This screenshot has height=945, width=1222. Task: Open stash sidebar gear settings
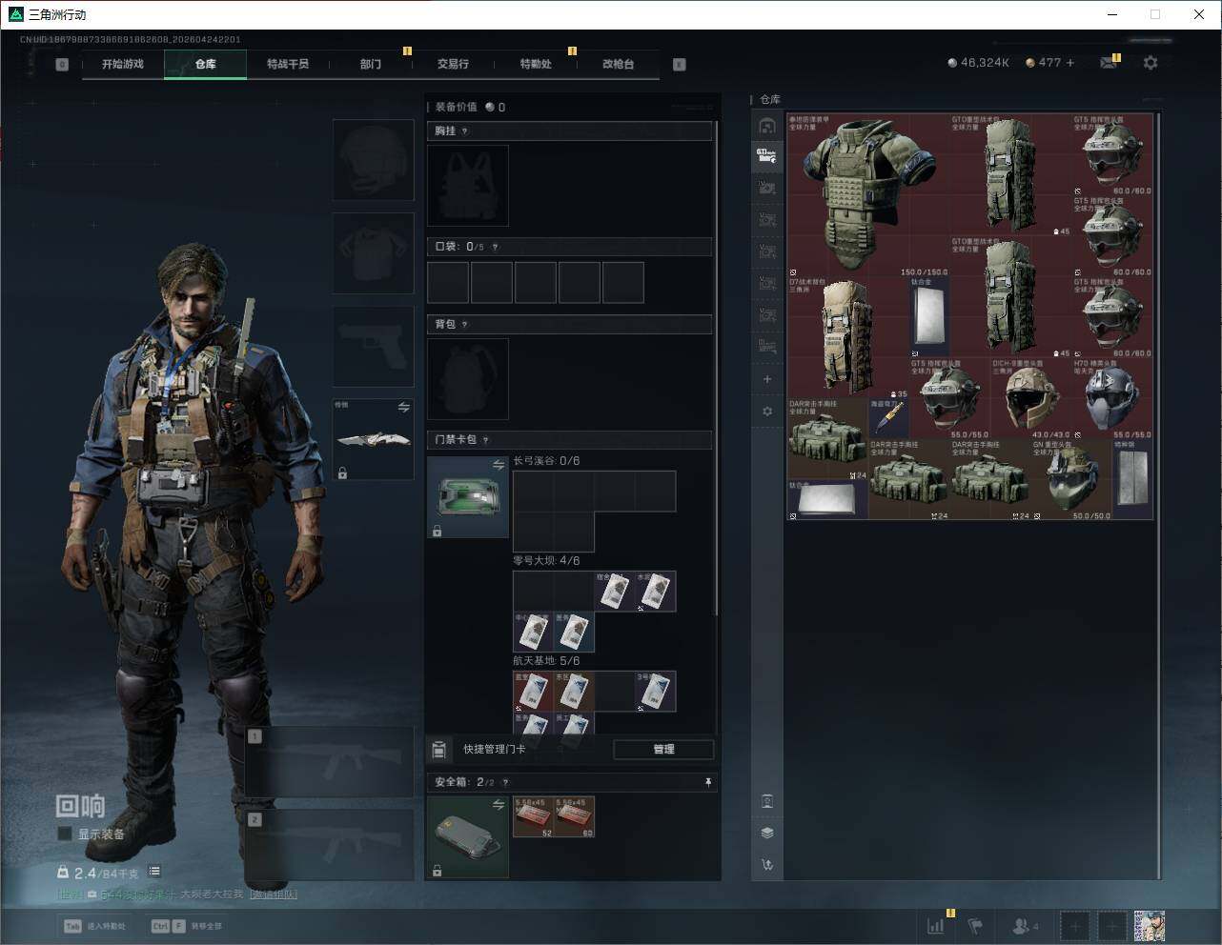pyautogui.click(x=767, y=412)
